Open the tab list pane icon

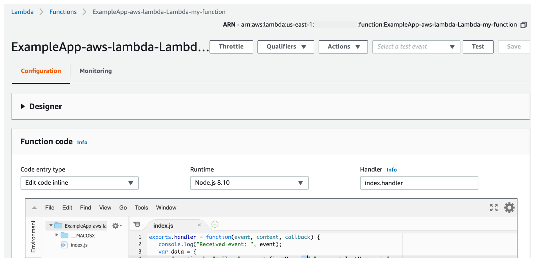(x=137, y=224)
